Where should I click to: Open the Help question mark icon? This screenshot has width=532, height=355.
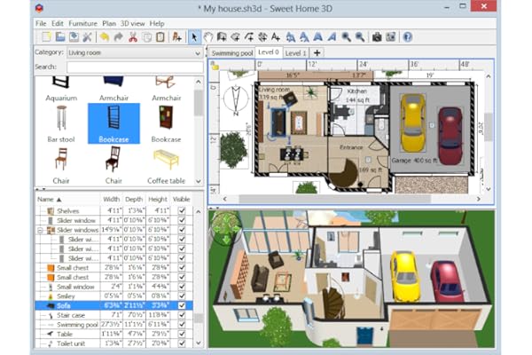[407, 37]
